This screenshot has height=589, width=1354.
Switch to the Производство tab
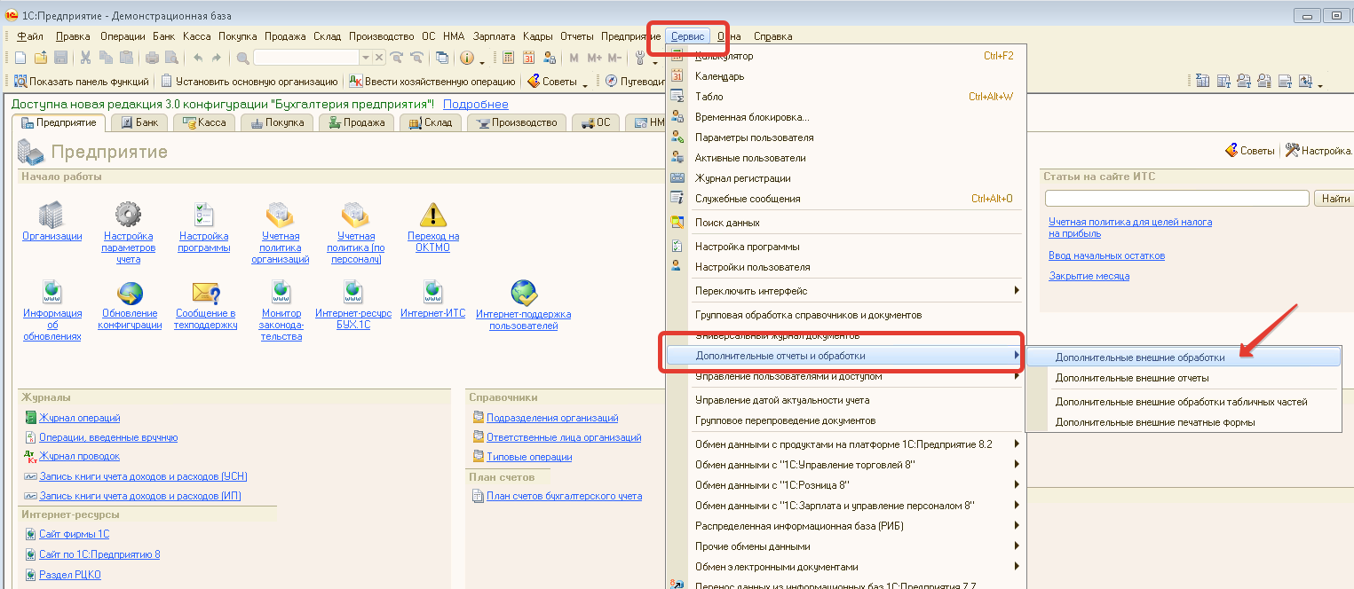[x=516, y=122]
